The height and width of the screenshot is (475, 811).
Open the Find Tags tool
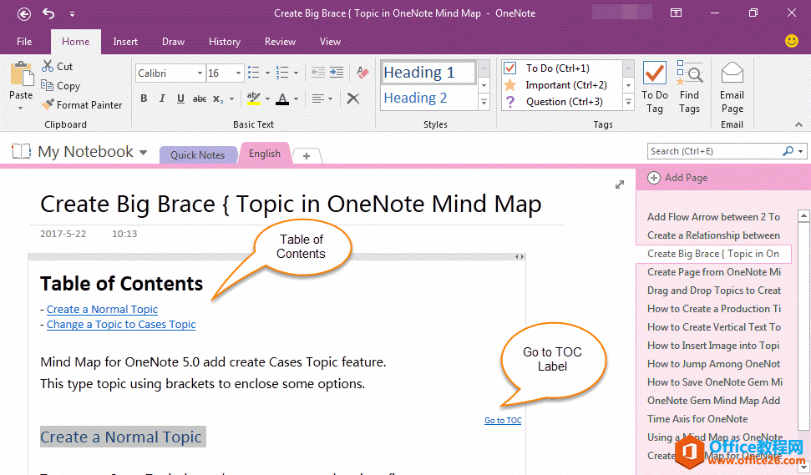(x=689, y=87)
